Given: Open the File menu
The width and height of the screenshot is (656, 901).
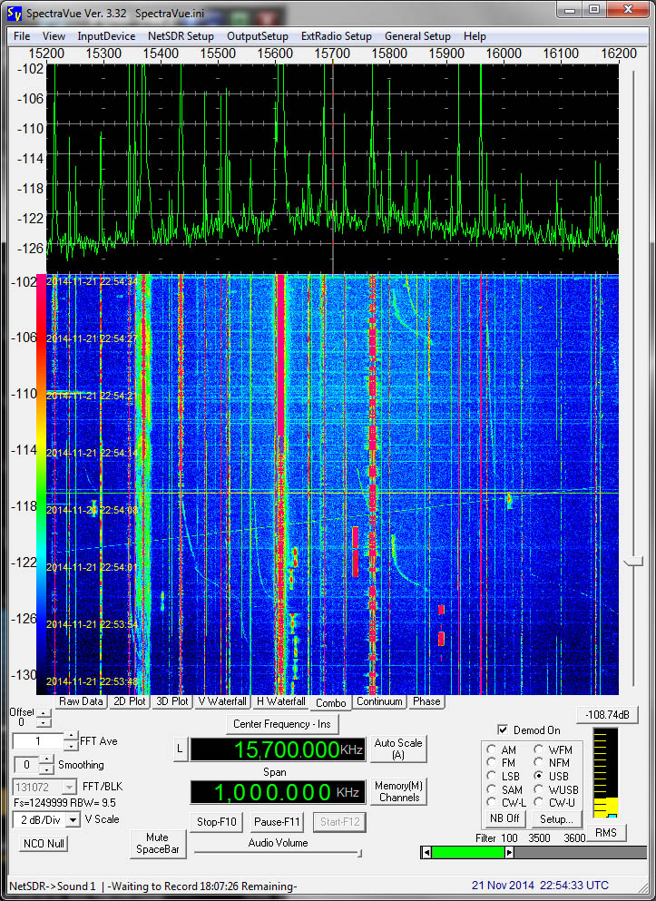Looking at the screenshot, I should (22, 36).
